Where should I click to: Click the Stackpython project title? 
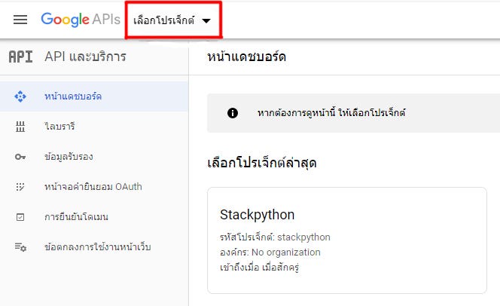pos(257,215)
